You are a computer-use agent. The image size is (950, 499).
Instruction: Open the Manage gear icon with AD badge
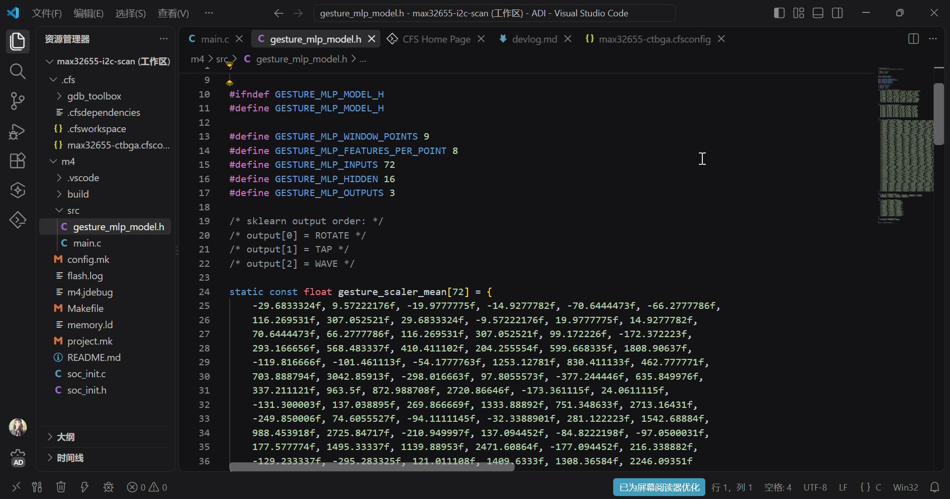click(x=18, y=458)
